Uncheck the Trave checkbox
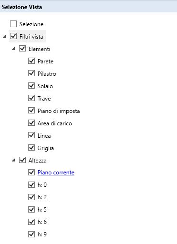The height and width of the screenshot is (244, 177). tap(31, 98)
